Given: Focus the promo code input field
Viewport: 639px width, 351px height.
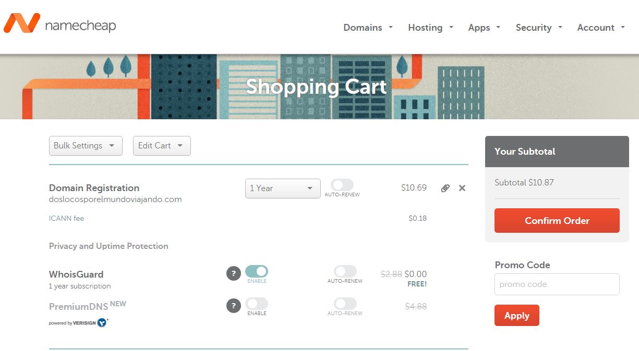Looking at the screenshot, I should [x=557, y=284].
